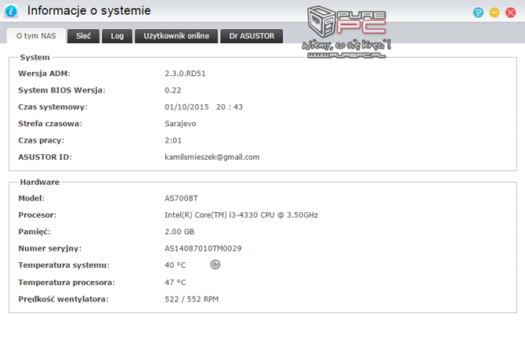This screenshot has width=525, height=357.
Task: Click the Procesor label
Action: 37,215
